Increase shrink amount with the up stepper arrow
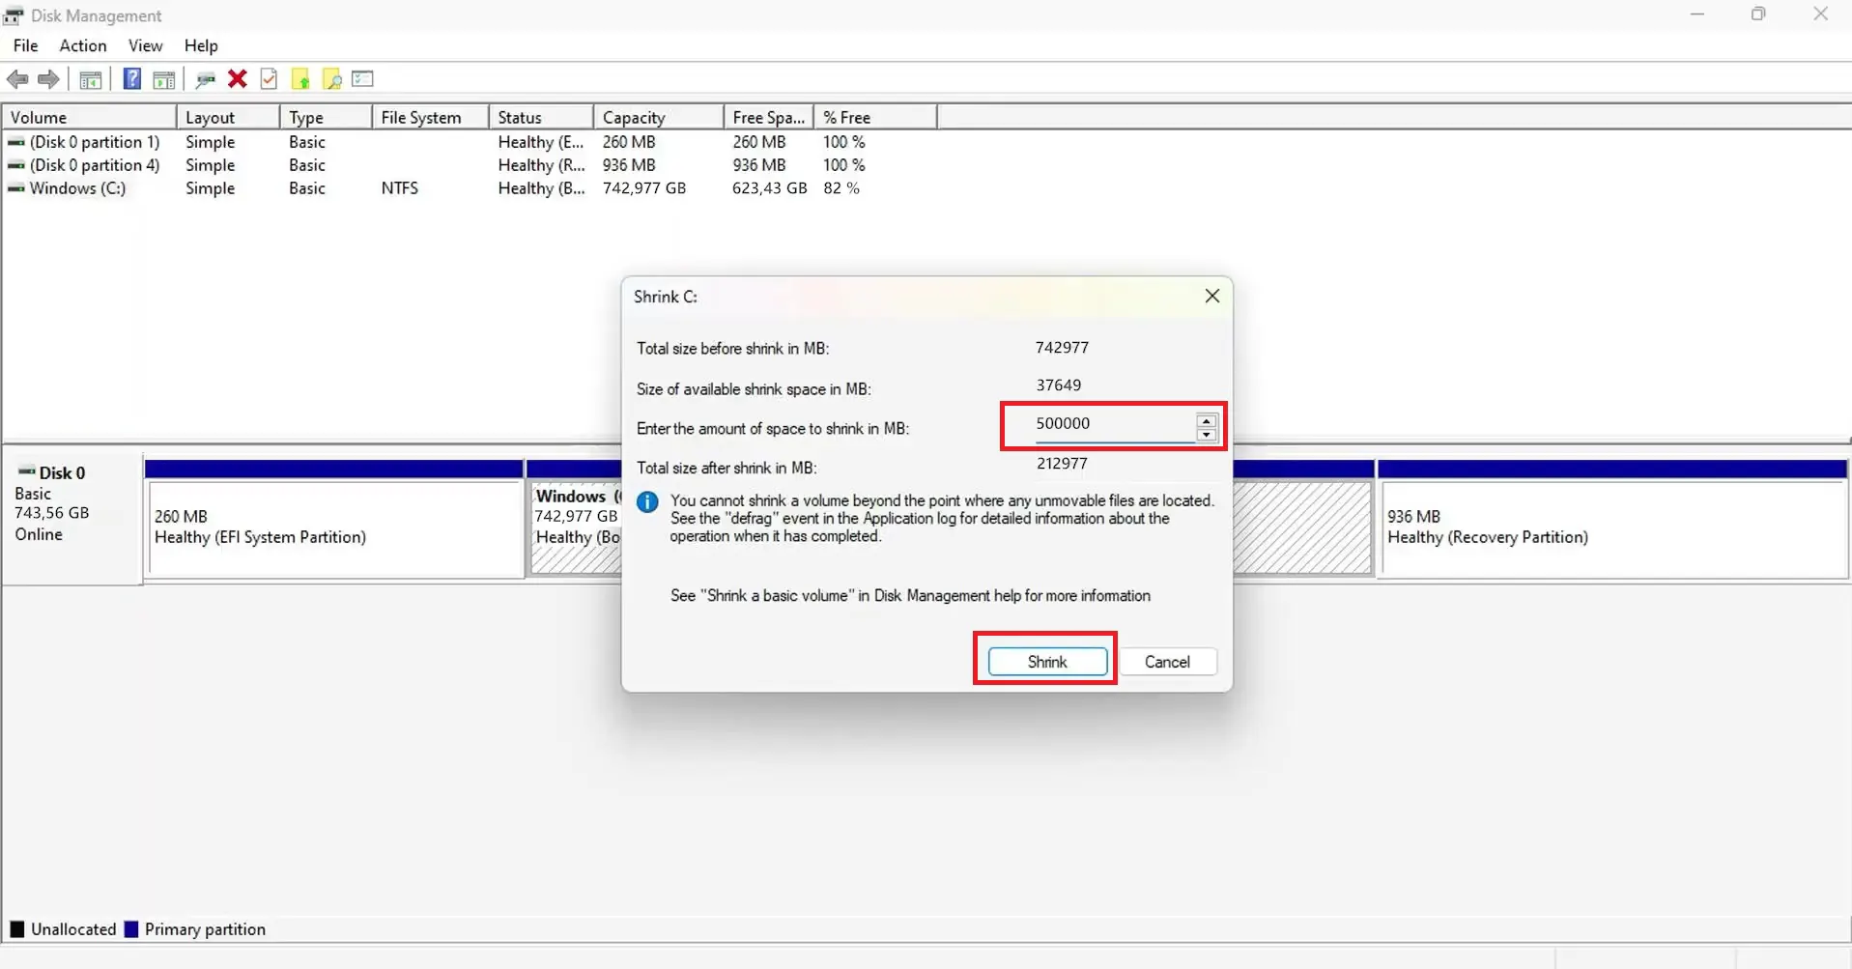This screenshot has width=1852, height=969. tap(1206, 420)
